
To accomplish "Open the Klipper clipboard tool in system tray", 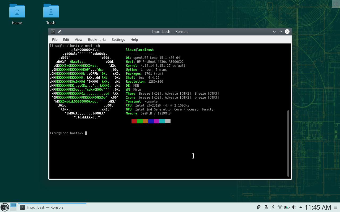I will click(259, 207).
